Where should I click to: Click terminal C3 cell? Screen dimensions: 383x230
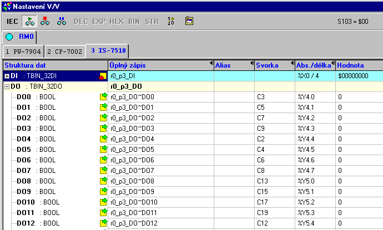point(275,97)
